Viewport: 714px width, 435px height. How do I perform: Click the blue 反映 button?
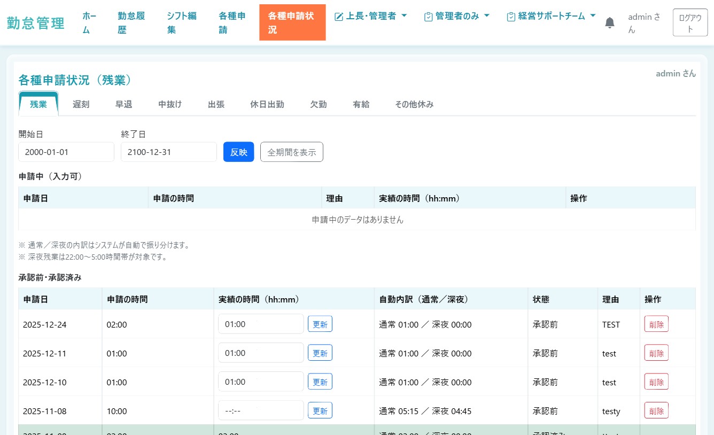point(239,152)
